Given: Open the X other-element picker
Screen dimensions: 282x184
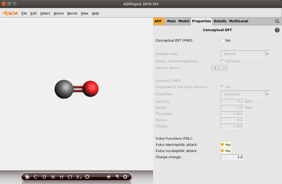Looking at the screenshot, I should (79, 177).
